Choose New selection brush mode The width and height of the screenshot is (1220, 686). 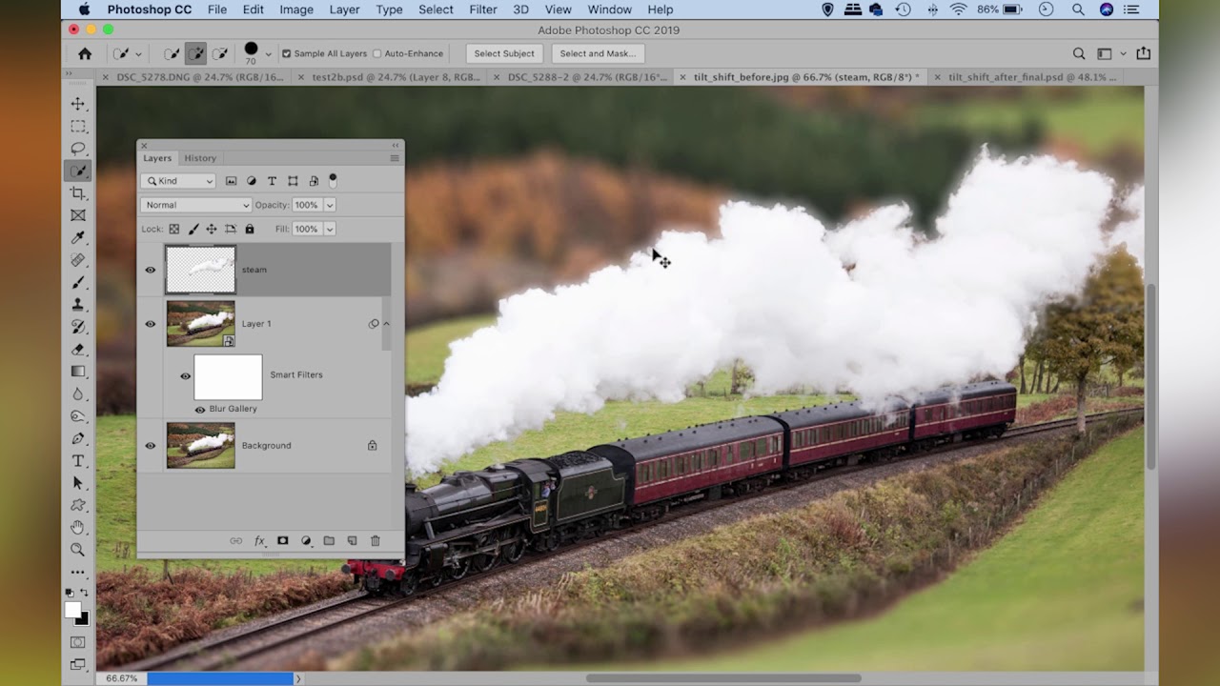click(172, 54)
